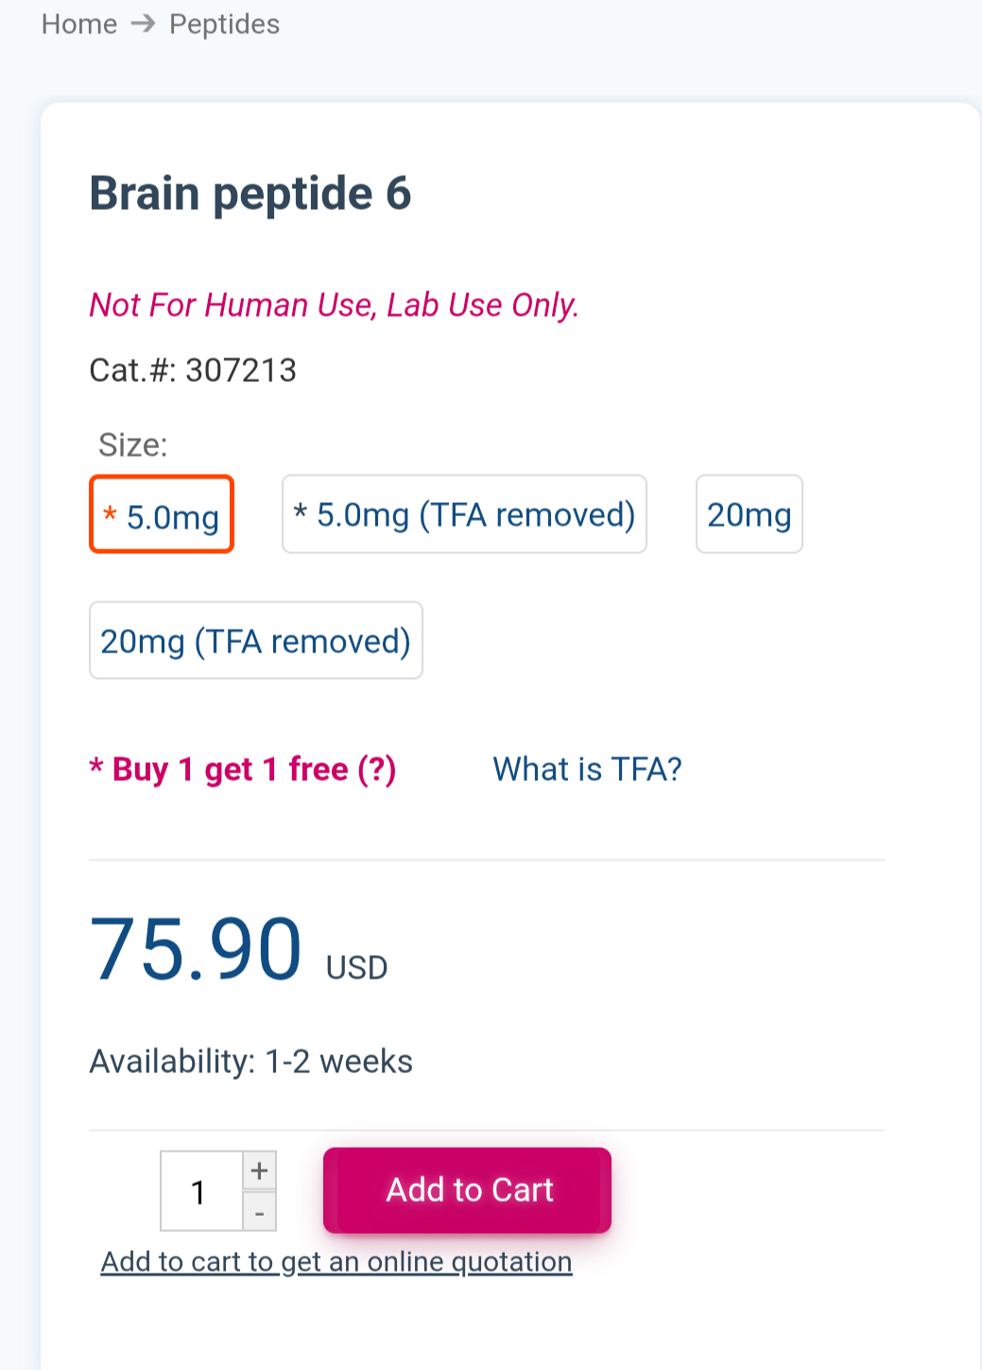Click the quantity input field
The image size is (982, 1370).
point(201,1191)
